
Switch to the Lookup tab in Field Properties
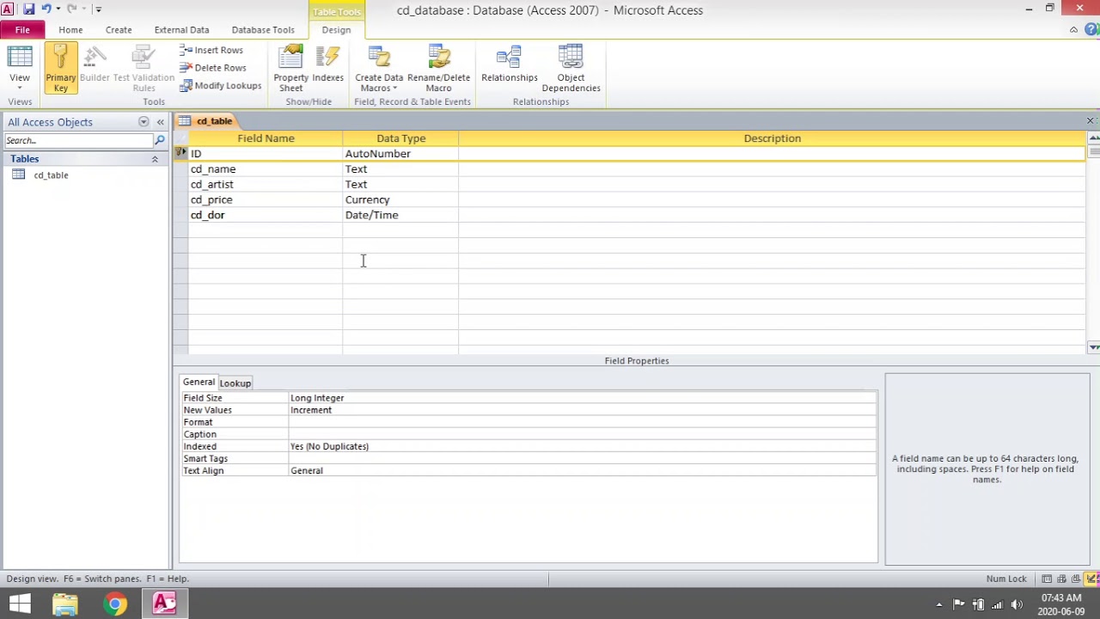pos(235,383)
